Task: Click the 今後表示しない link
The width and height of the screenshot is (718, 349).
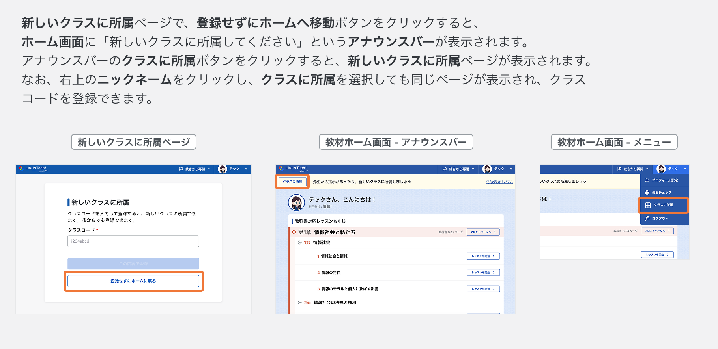Action: [499, 182]
